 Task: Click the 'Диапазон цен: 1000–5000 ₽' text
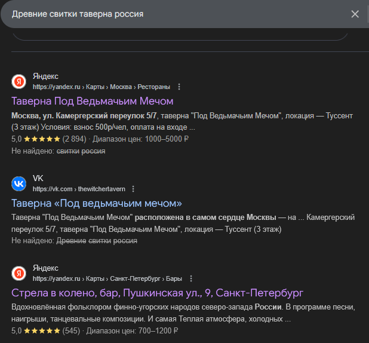pos(140,139)
